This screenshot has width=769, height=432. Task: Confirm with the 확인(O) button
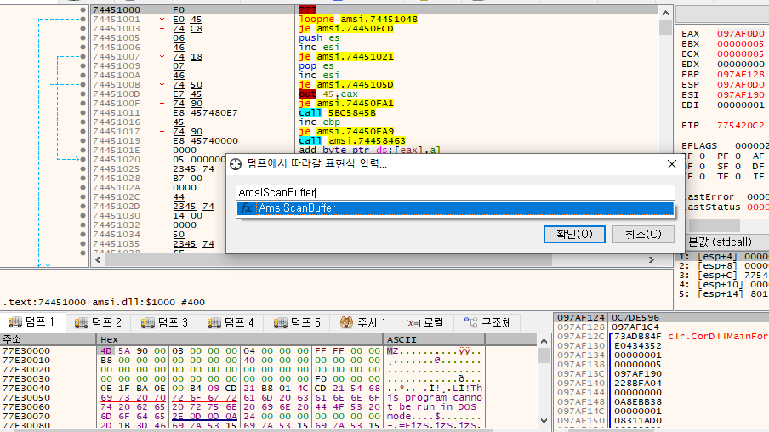pos(574,234)
